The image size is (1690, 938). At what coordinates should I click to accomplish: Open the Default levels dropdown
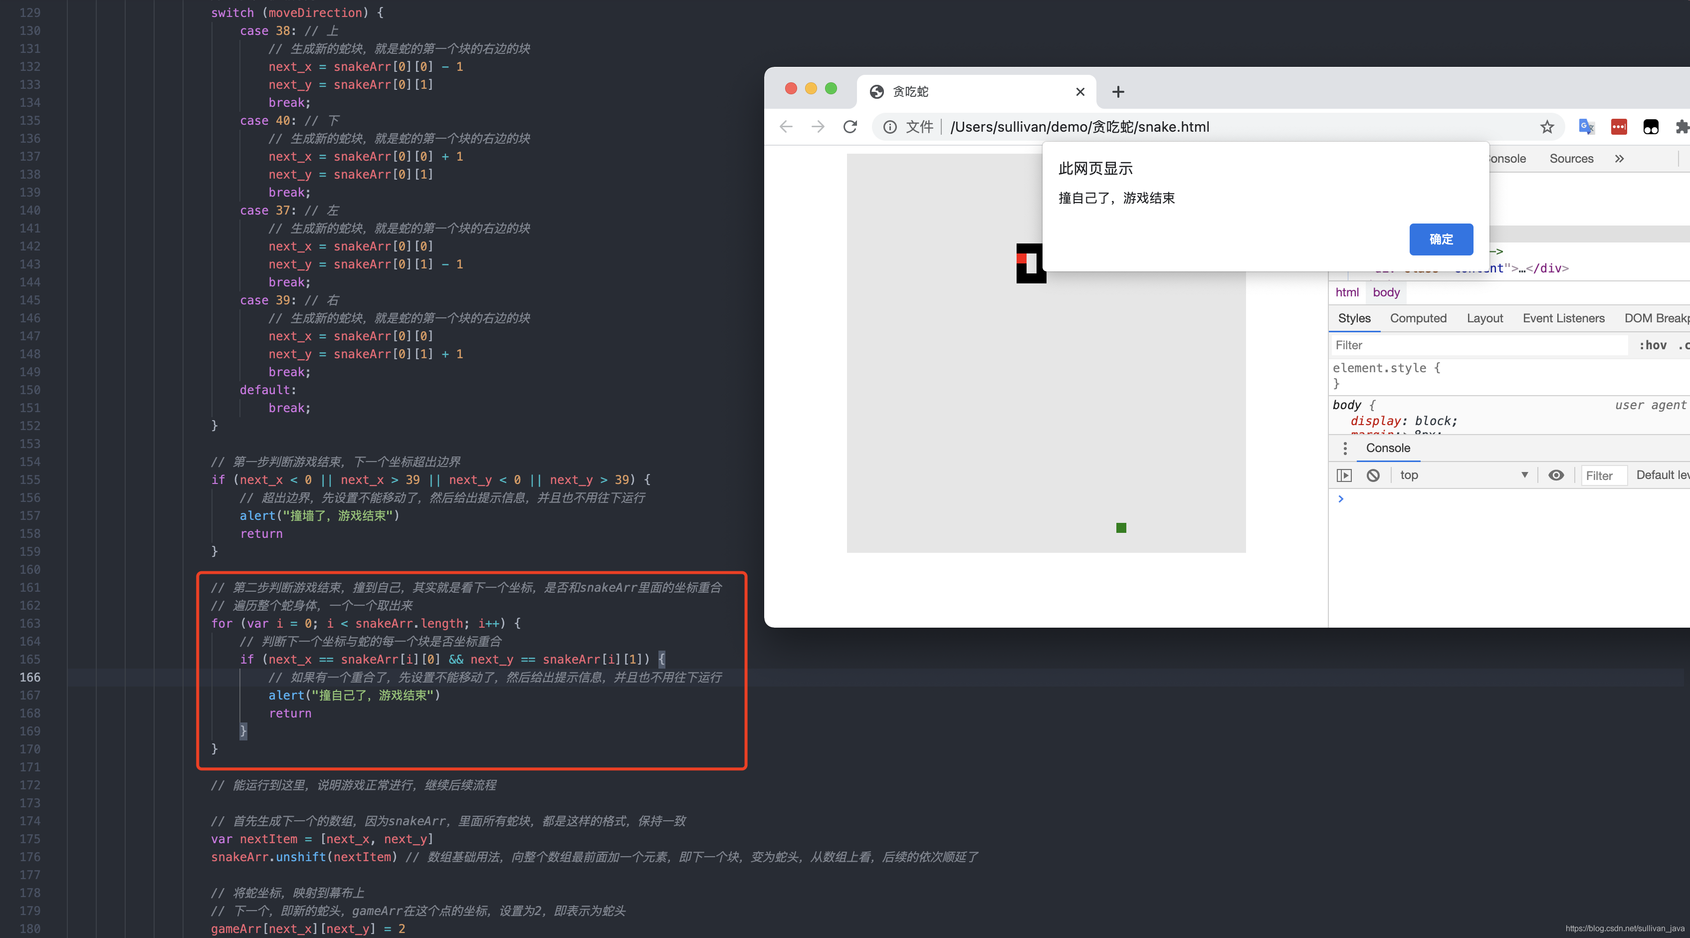[x=1663, y=475]
